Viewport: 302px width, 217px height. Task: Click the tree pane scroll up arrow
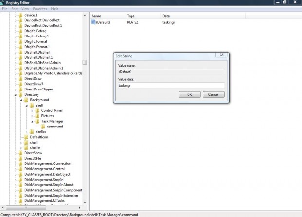pos(85,15)
